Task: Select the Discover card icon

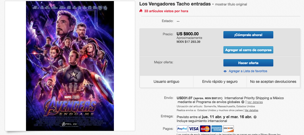Action: click(x=228, y=129)
